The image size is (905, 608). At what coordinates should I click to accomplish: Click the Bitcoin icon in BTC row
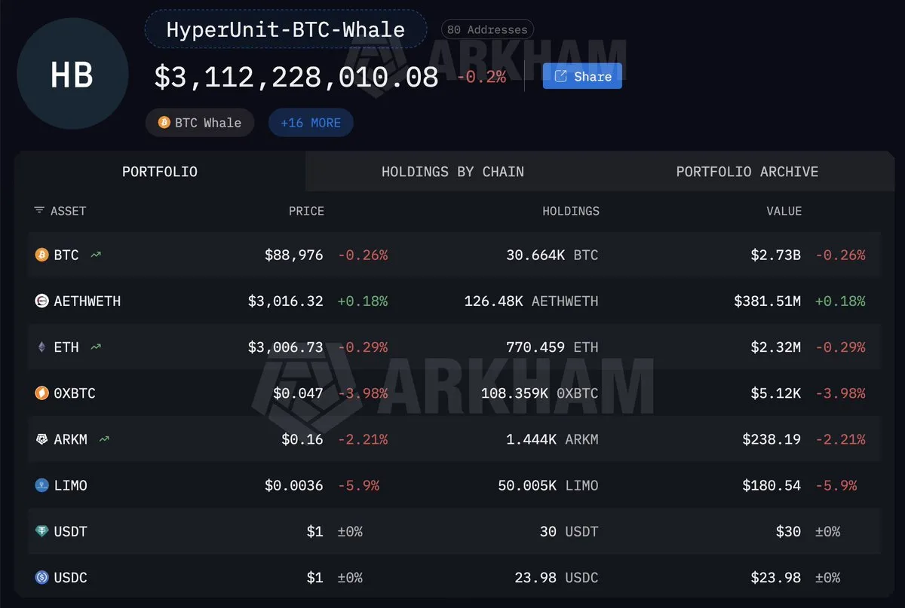[41, 255]
